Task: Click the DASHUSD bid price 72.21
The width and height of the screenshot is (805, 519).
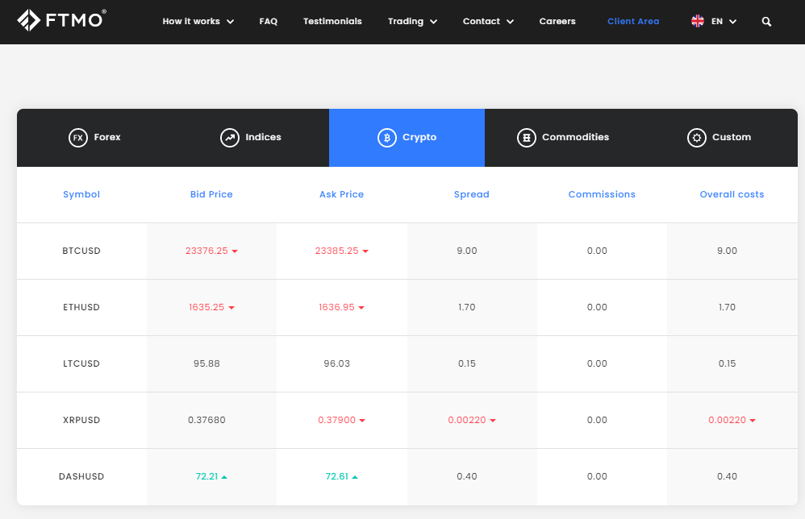Action: coord(207,476)
